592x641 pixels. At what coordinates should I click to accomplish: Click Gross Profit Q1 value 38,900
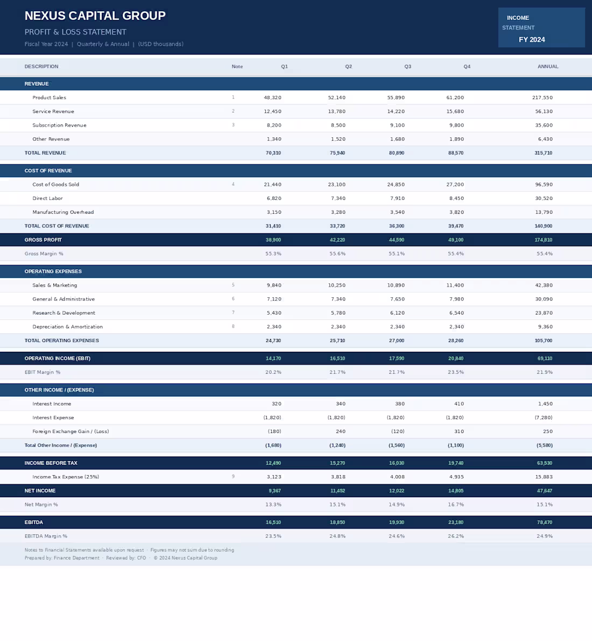click(x=273, y=240)
